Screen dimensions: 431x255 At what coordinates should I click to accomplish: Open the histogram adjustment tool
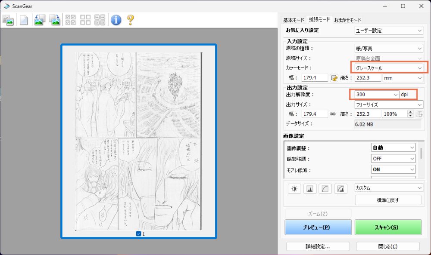pyautogui.click(x=310, y=188)
